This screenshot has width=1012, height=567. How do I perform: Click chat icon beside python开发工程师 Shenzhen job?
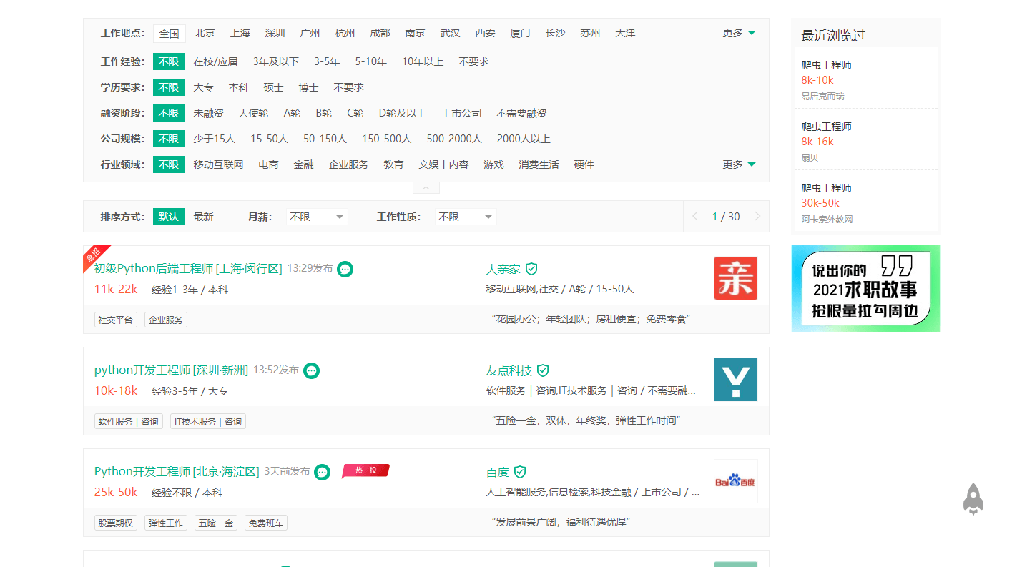click(x=311, y=370)
